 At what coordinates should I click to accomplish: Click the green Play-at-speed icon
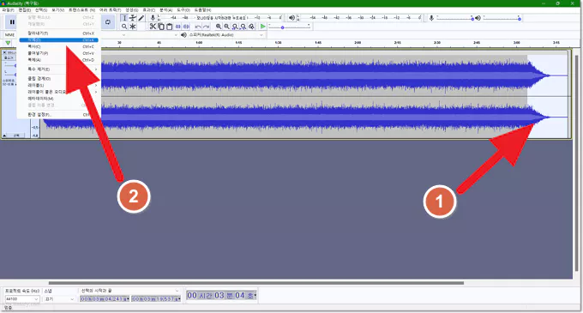point(263,27)
